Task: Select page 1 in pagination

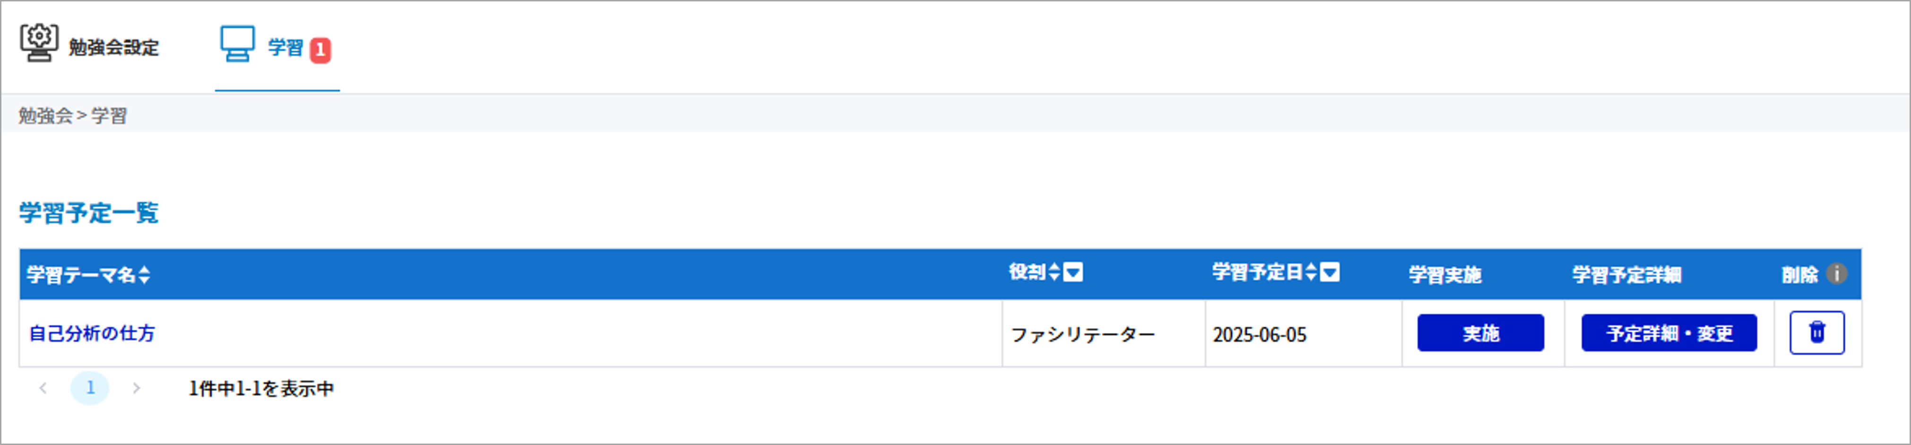Action: pos(90,388)
